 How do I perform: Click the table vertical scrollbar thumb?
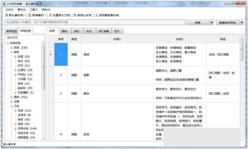241,50
